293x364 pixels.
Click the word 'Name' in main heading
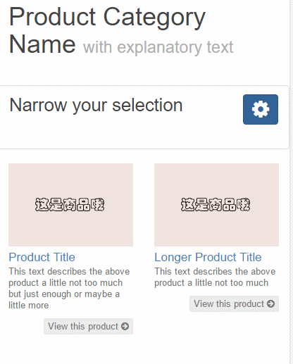click(x=42, y=44)
